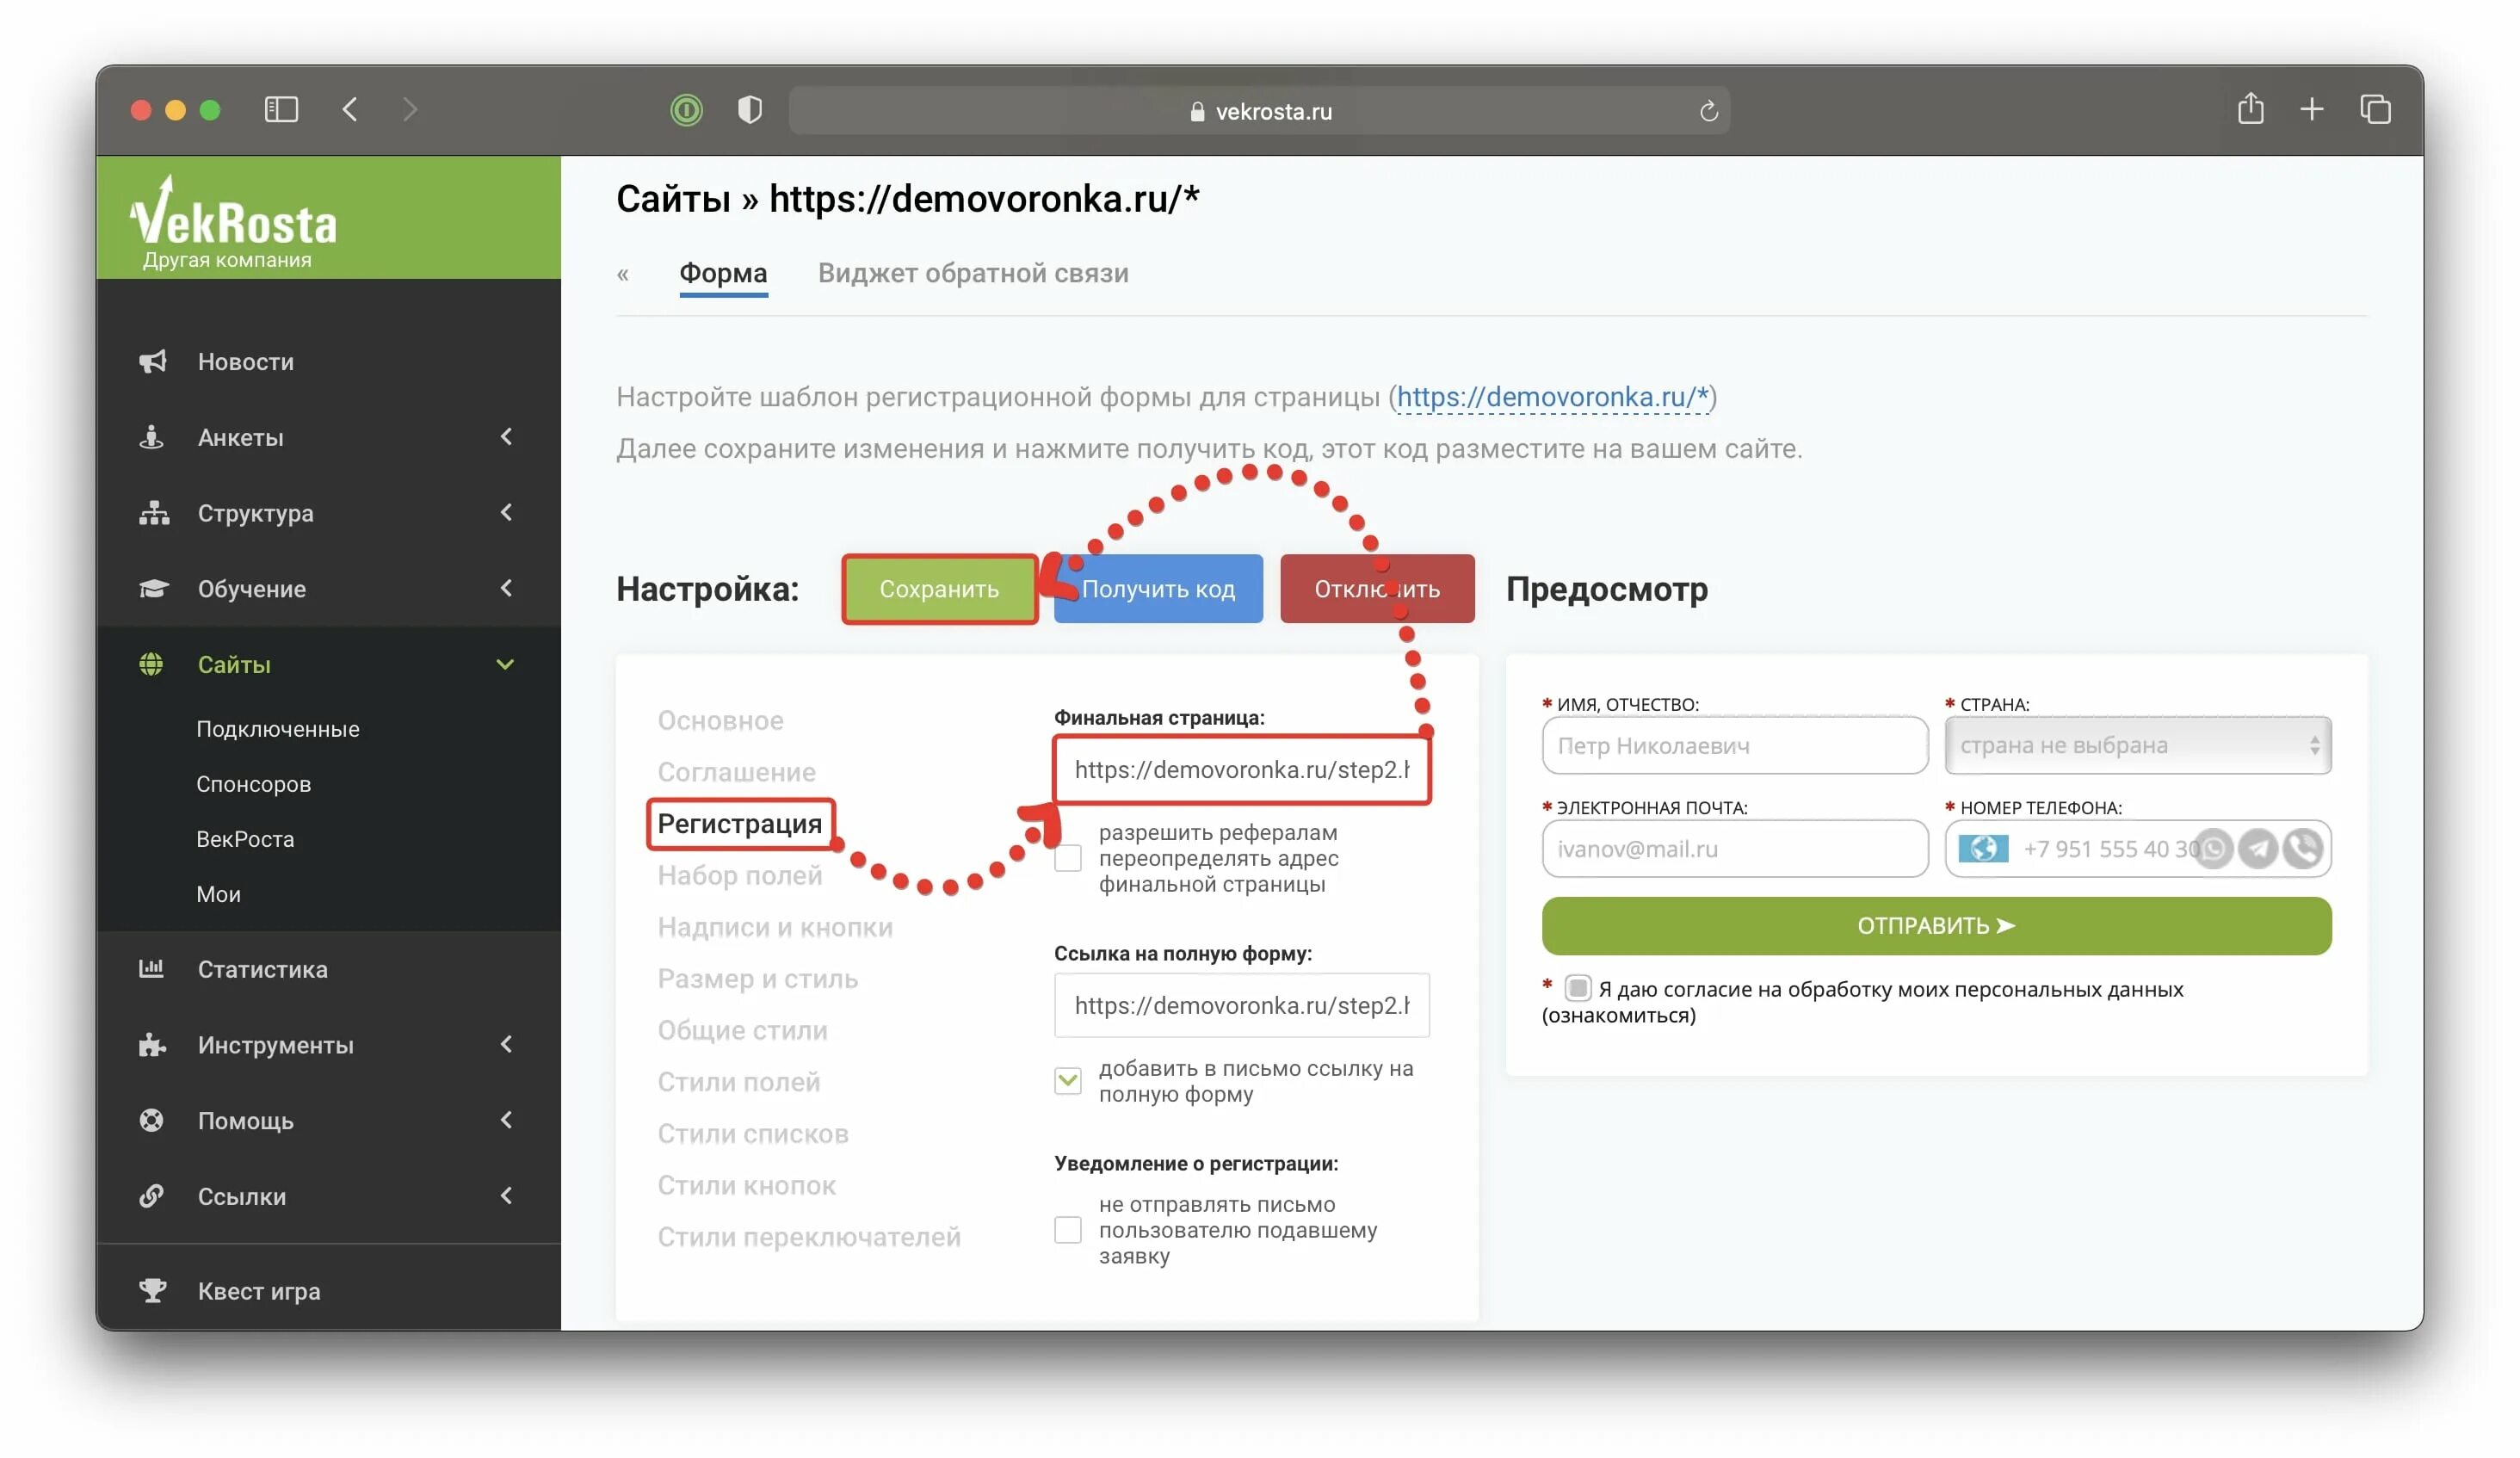This screenshot has height=1458, width=2520.
Task: Click Сохранить button
Action: (939, 589)
